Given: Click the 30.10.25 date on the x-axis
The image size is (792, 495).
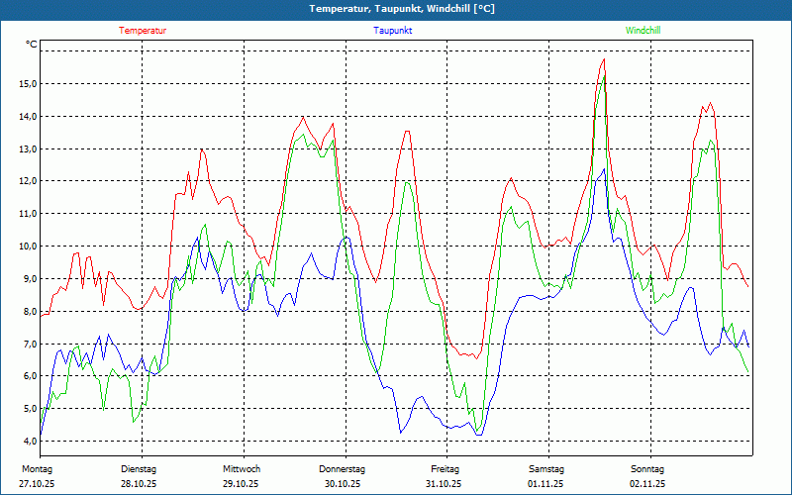Looking at the screenshot, I should pos(343,484).
